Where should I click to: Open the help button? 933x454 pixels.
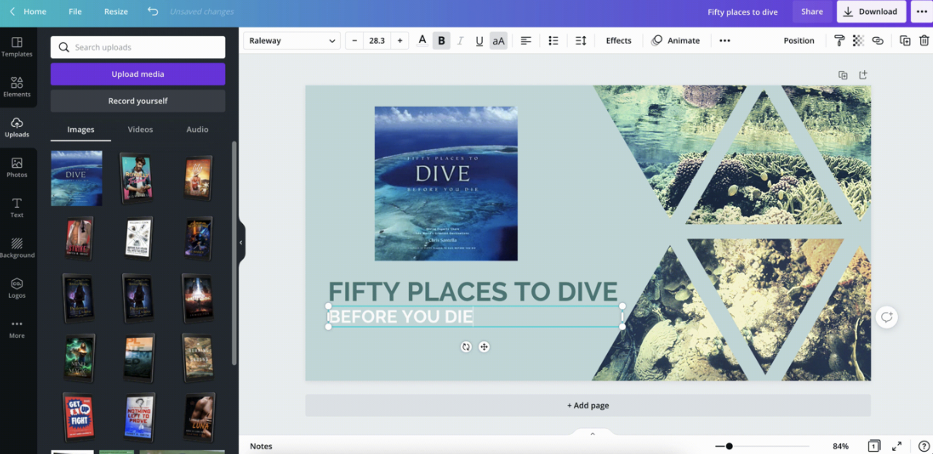pos(924,446)
